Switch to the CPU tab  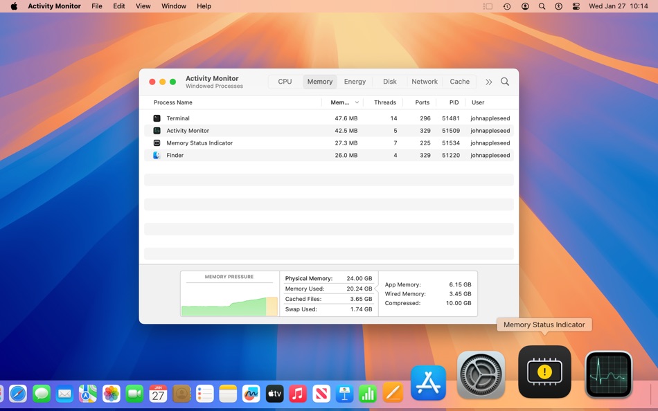(284, 81)
